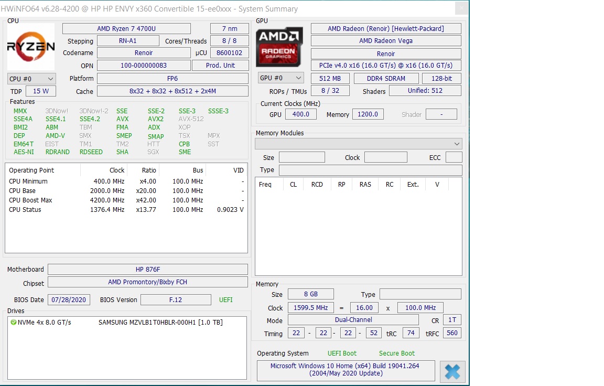Open the GPU #0 selector dropdown
Image resolution: width=604 pixels, height=386 pixels.
point(281,78)
